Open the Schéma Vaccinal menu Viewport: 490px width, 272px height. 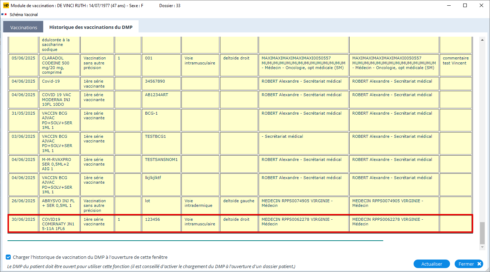point(24,15)
